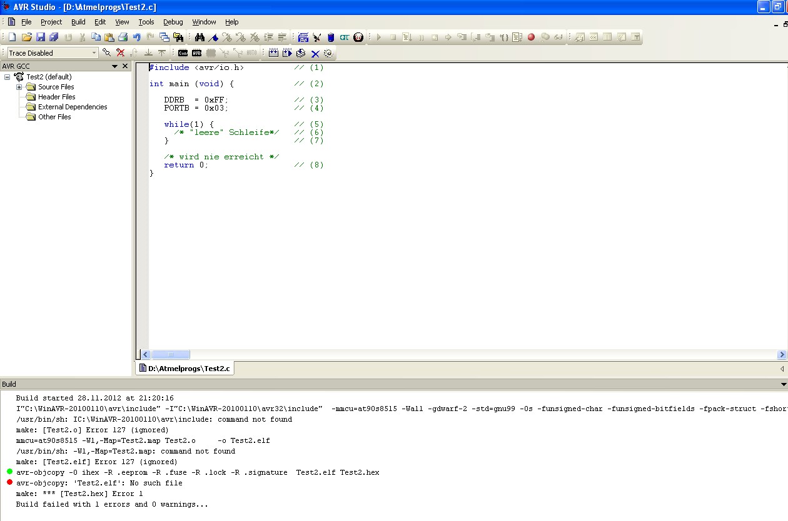The height and width of the screenshot is (521, 788).
Task: Click the pin icon next to Trace dropdown
Action: (106, 53)
